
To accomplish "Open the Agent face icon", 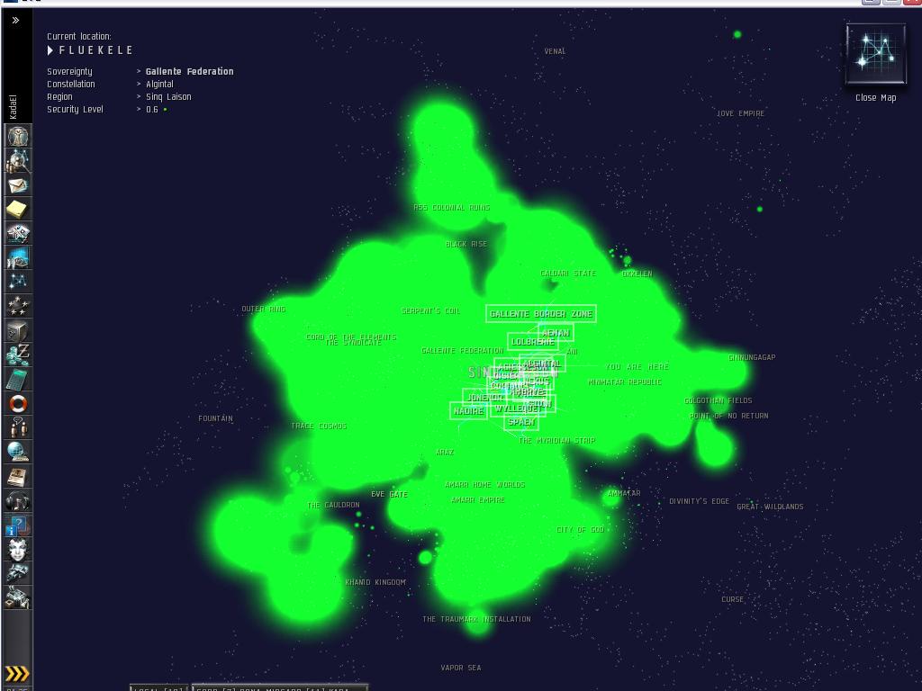I will tap(18, 550).
